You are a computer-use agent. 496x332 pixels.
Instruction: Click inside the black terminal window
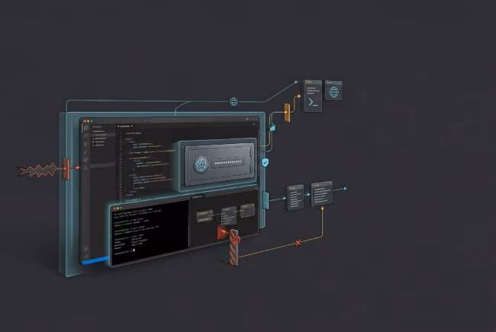click(x=150, y=233)
